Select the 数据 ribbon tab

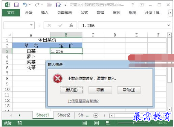(x=100, y=12)
